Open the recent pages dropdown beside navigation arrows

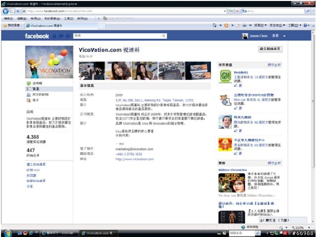pos(18,11)
